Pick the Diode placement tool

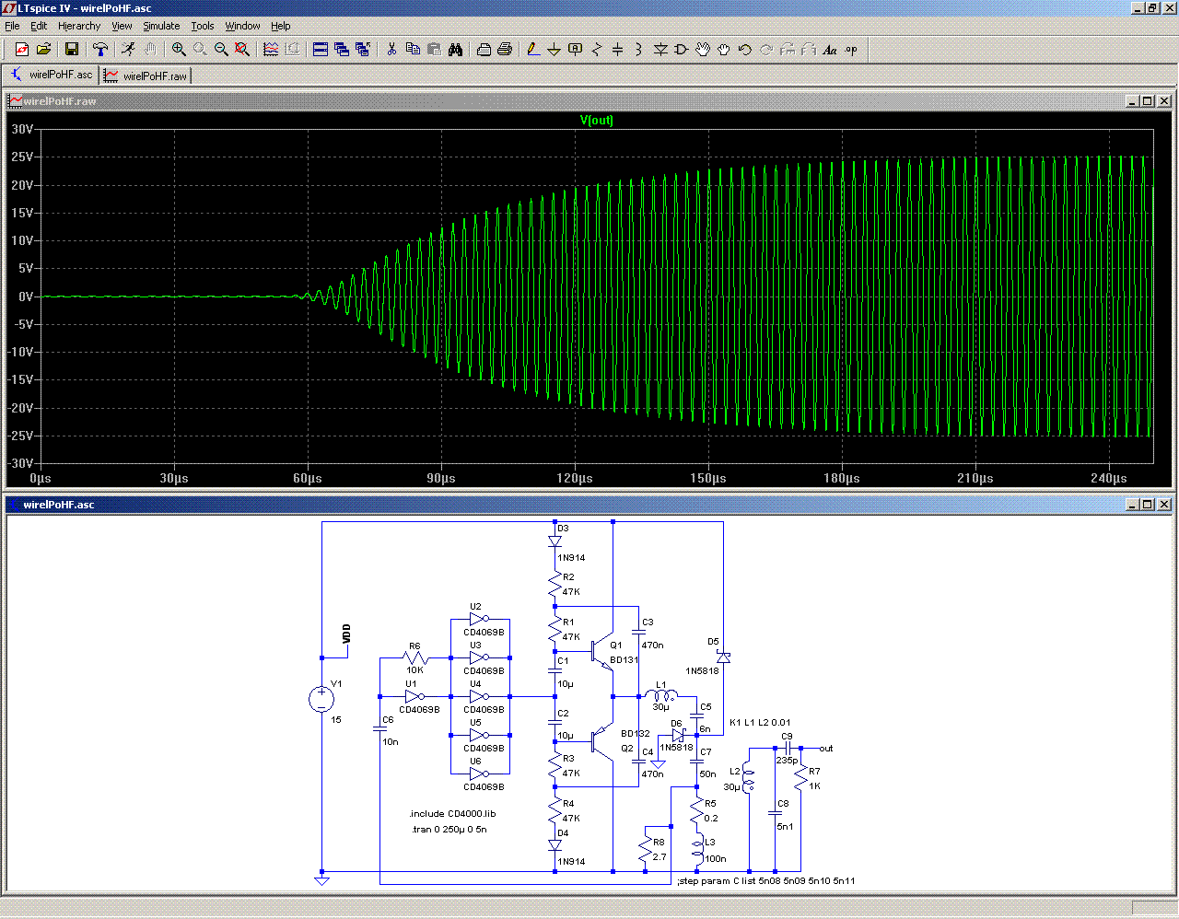tap(660, 50)
